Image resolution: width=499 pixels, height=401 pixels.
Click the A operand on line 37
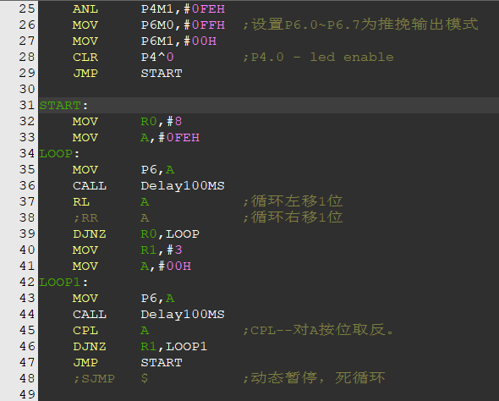point(145,202)
